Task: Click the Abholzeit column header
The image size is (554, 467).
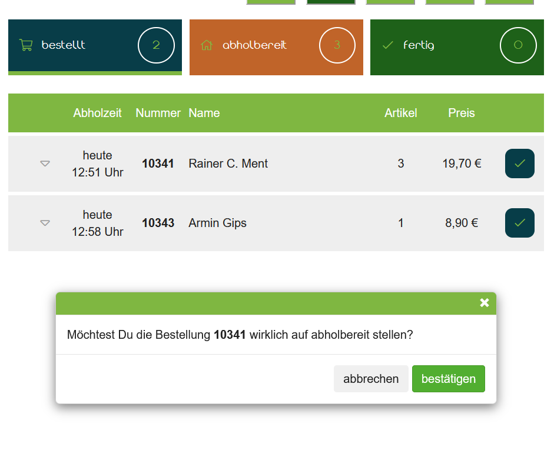Action: (97, 113)
